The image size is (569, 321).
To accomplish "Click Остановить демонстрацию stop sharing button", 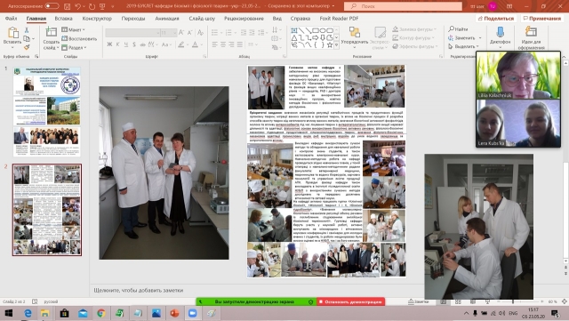I will point(350,301).
